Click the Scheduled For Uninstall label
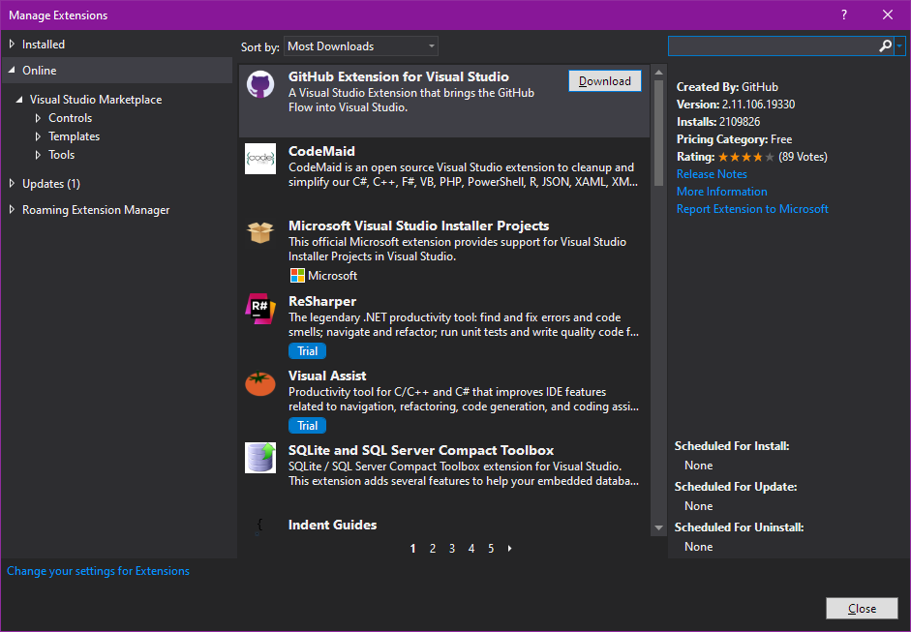 [739, 527]
